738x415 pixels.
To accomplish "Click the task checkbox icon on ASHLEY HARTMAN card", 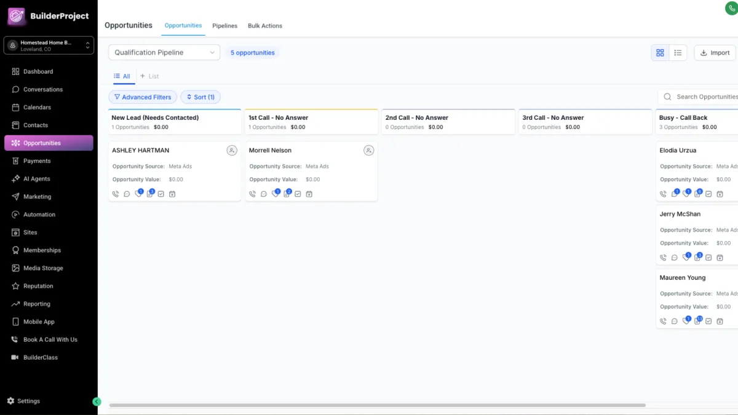I will tap(161, 194).
